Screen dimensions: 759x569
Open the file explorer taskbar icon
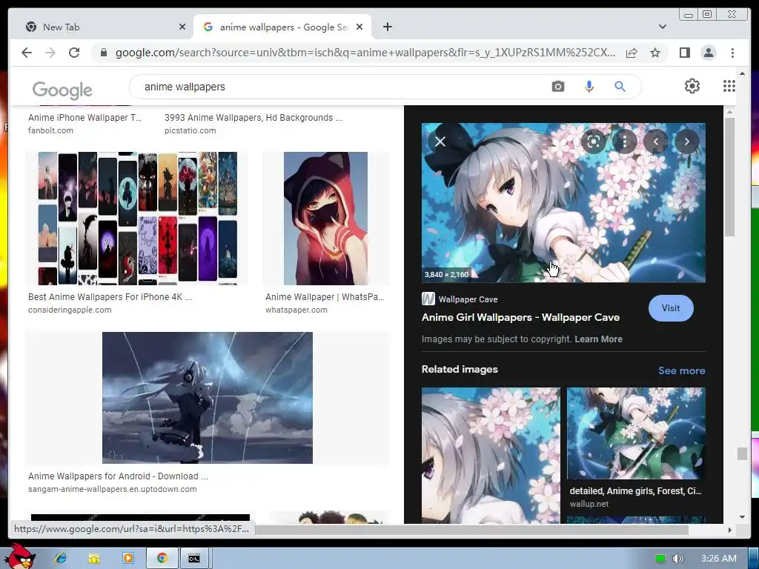click(94, 559)
